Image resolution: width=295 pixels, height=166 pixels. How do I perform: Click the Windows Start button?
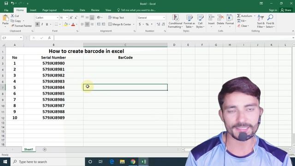[5, 162]
